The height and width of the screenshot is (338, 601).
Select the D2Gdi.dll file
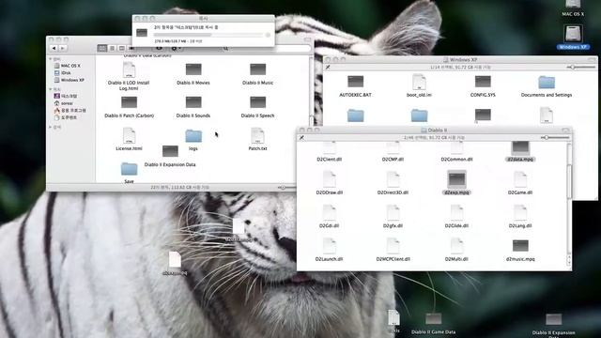coord(329,217)
